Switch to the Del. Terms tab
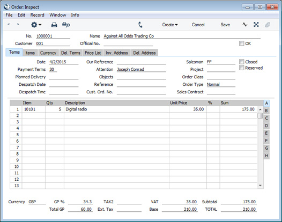The height and width of the screenshot is (222, 282). pos(71,53)
